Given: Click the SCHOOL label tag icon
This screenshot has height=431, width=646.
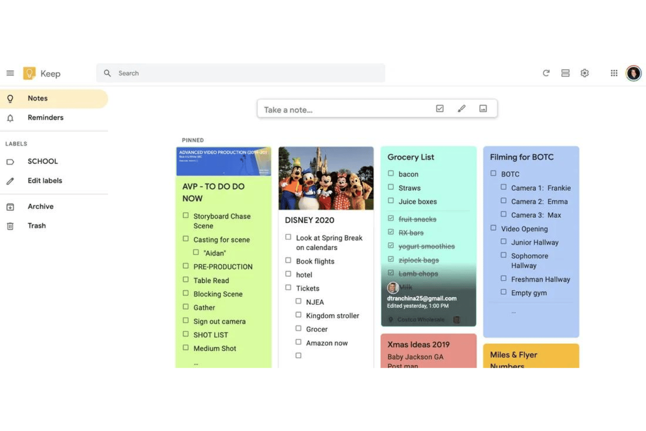Looking at the screenshot, I should tap(10, 162).
